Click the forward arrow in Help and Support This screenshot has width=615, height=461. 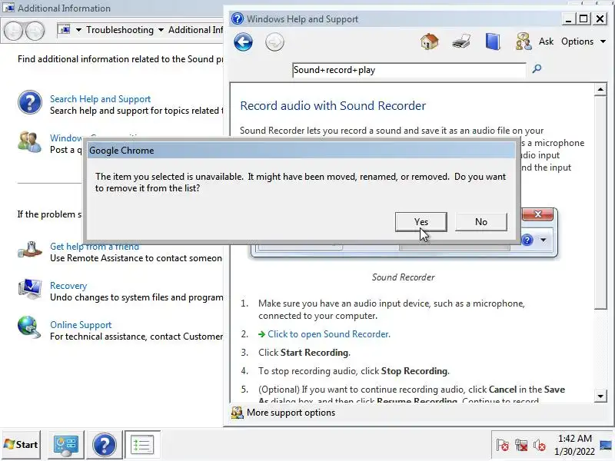pos(274,42)
